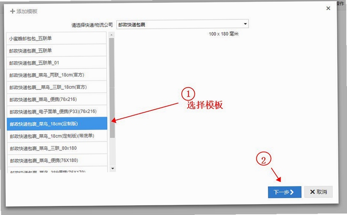Choose template 邮政快递包裹_五联单_01
The width and height of the screenshot is (347, 215).
tap(57, 63)
